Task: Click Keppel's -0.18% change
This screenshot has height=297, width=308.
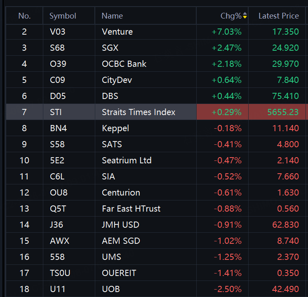Action: [228, 128]
